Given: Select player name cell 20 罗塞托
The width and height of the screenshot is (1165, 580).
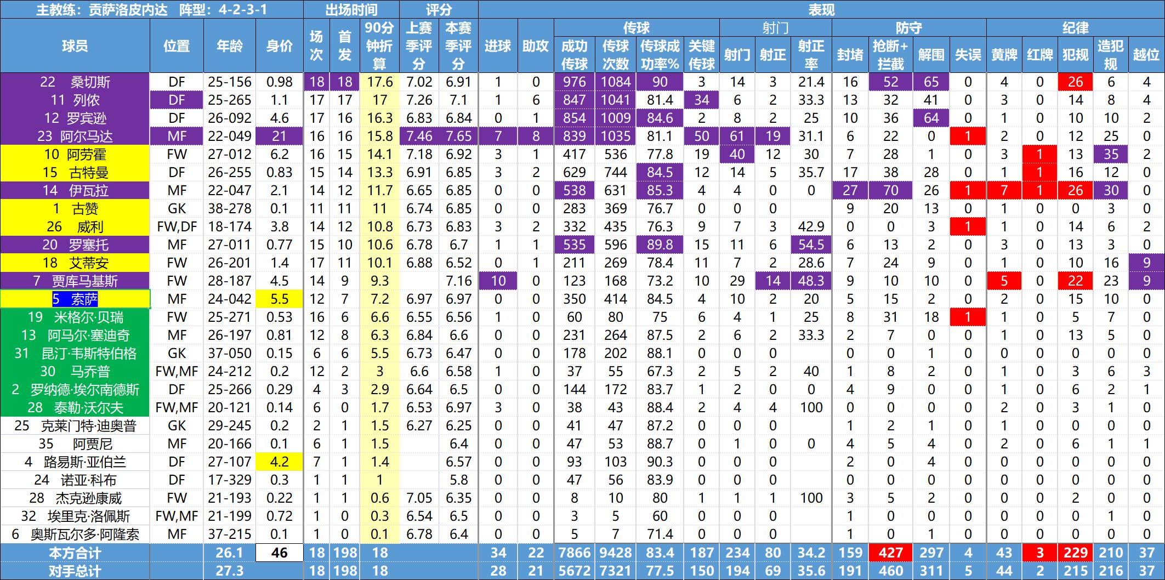Looking at the screenshot, I should pyautogui.click(x=75, y=244).
